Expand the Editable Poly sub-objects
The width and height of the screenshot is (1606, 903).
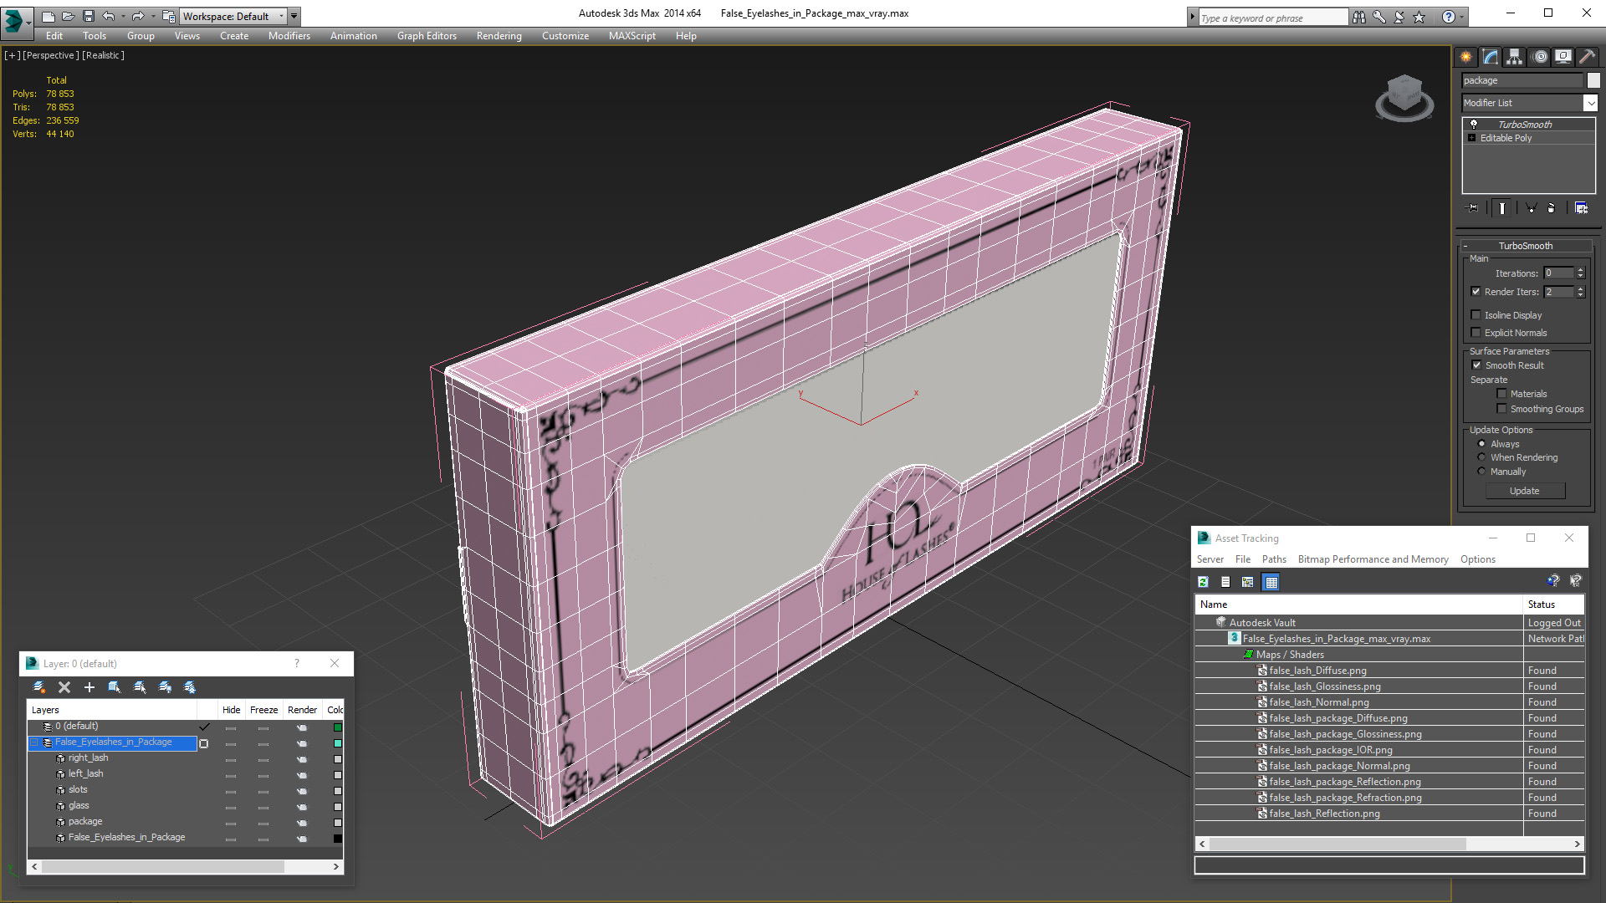[1471, 138]
